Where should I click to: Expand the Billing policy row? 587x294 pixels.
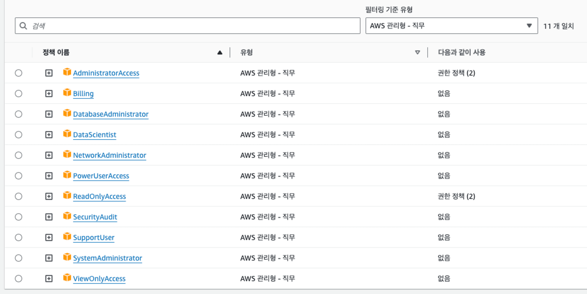pyautogui.click(x=49, y=93)
